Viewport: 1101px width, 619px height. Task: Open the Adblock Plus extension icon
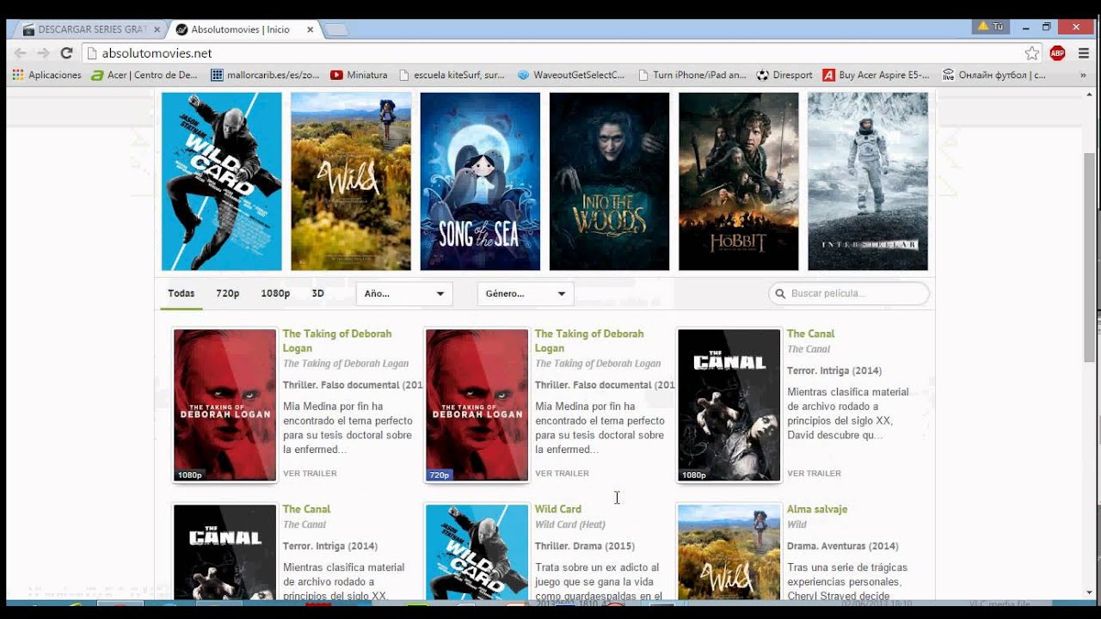pyautogui.click(x=1058, y=53)
